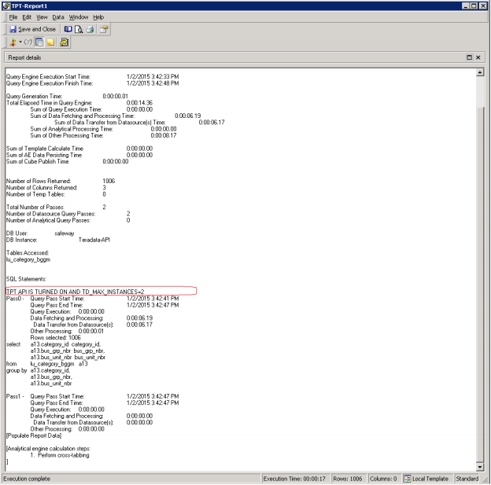Click the send report icon beside printer
This screenshot has width=491, height=485.
104,29
